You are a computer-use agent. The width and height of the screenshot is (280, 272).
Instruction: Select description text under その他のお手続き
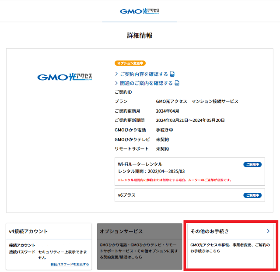coord(230,248)
